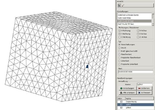
Task: Click the axis view icon under Ansicht
Action: pos(120,6)
